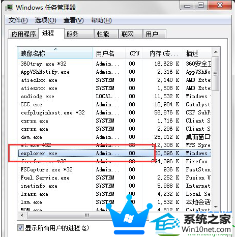The image size is (235, 237).
Task: Select the 进程 tab
Action: click(51, 34)
